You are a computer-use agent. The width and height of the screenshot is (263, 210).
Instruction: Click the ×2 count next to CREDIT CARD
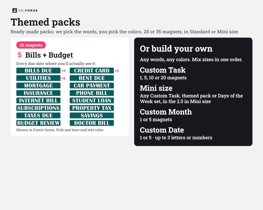(117, 71)
